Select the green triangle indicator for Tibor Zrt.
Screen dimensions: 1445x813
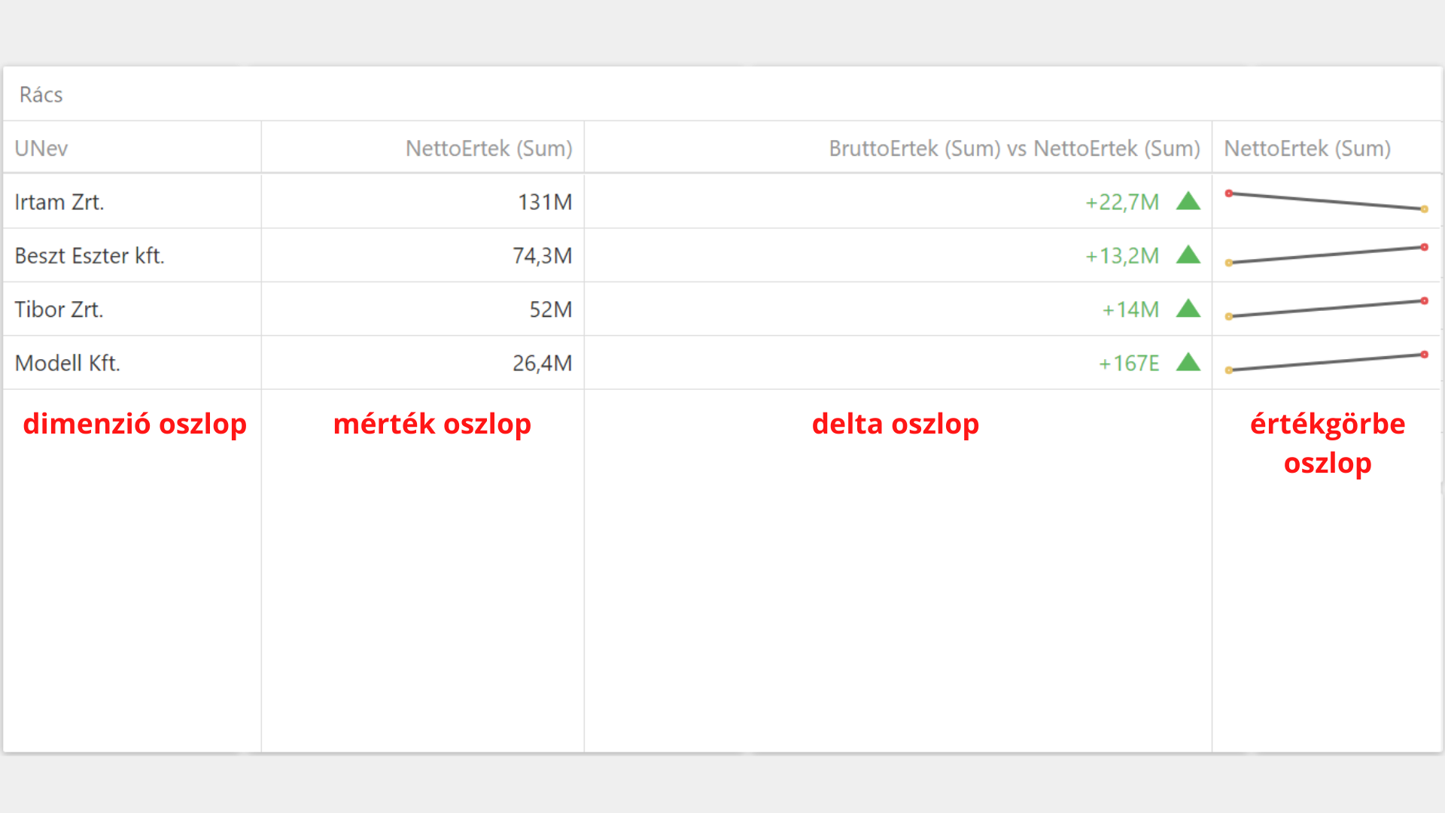click(1188, 309)
